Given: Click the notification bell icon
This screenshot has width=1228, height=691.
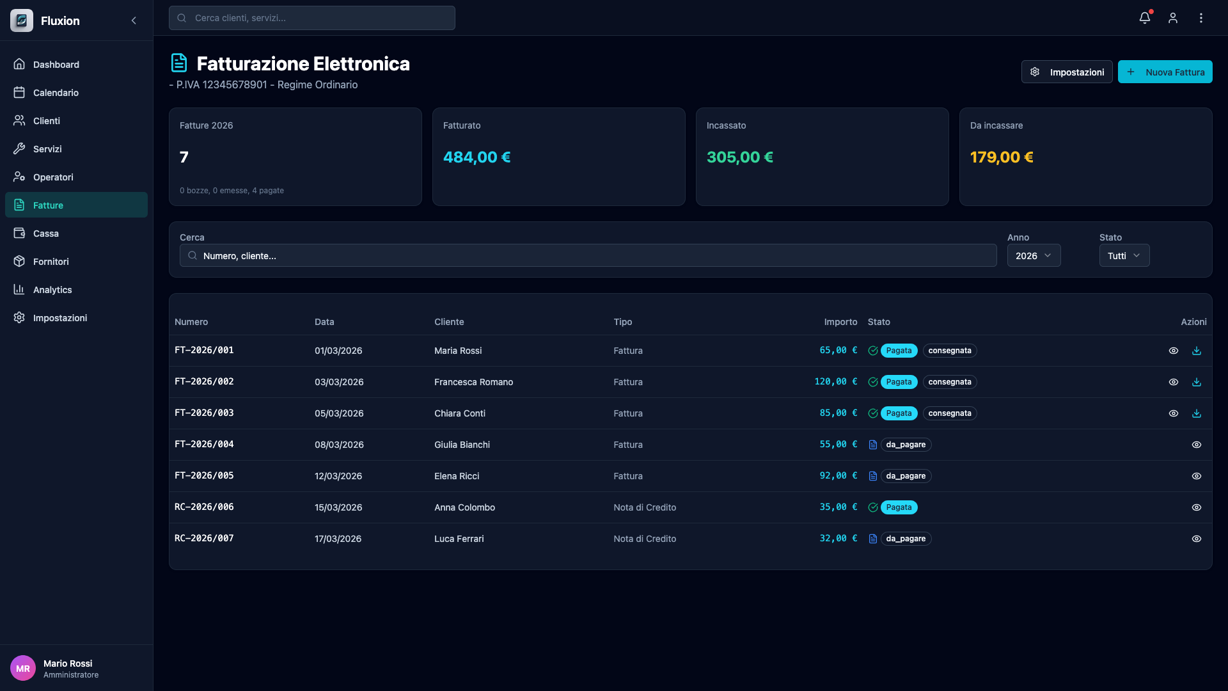Looking at the screenshot, I should pos(1144,18).
